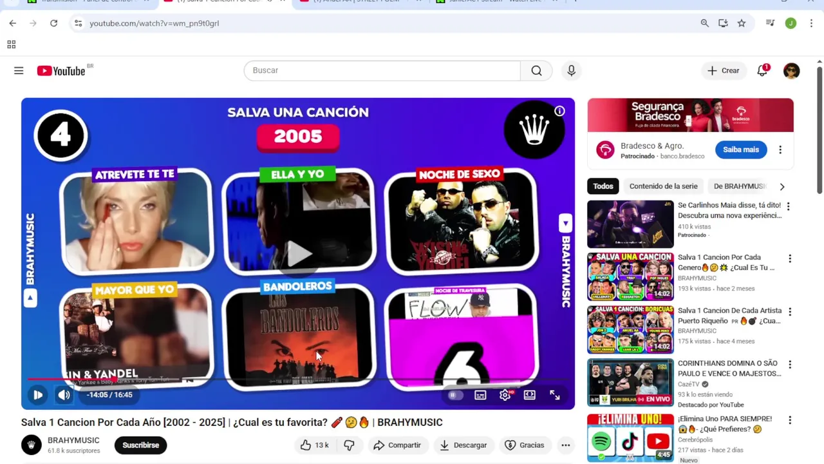The image size is (824, 464).
Task: Reload the page
Action: pyautogui.click(x=53, y=23)
